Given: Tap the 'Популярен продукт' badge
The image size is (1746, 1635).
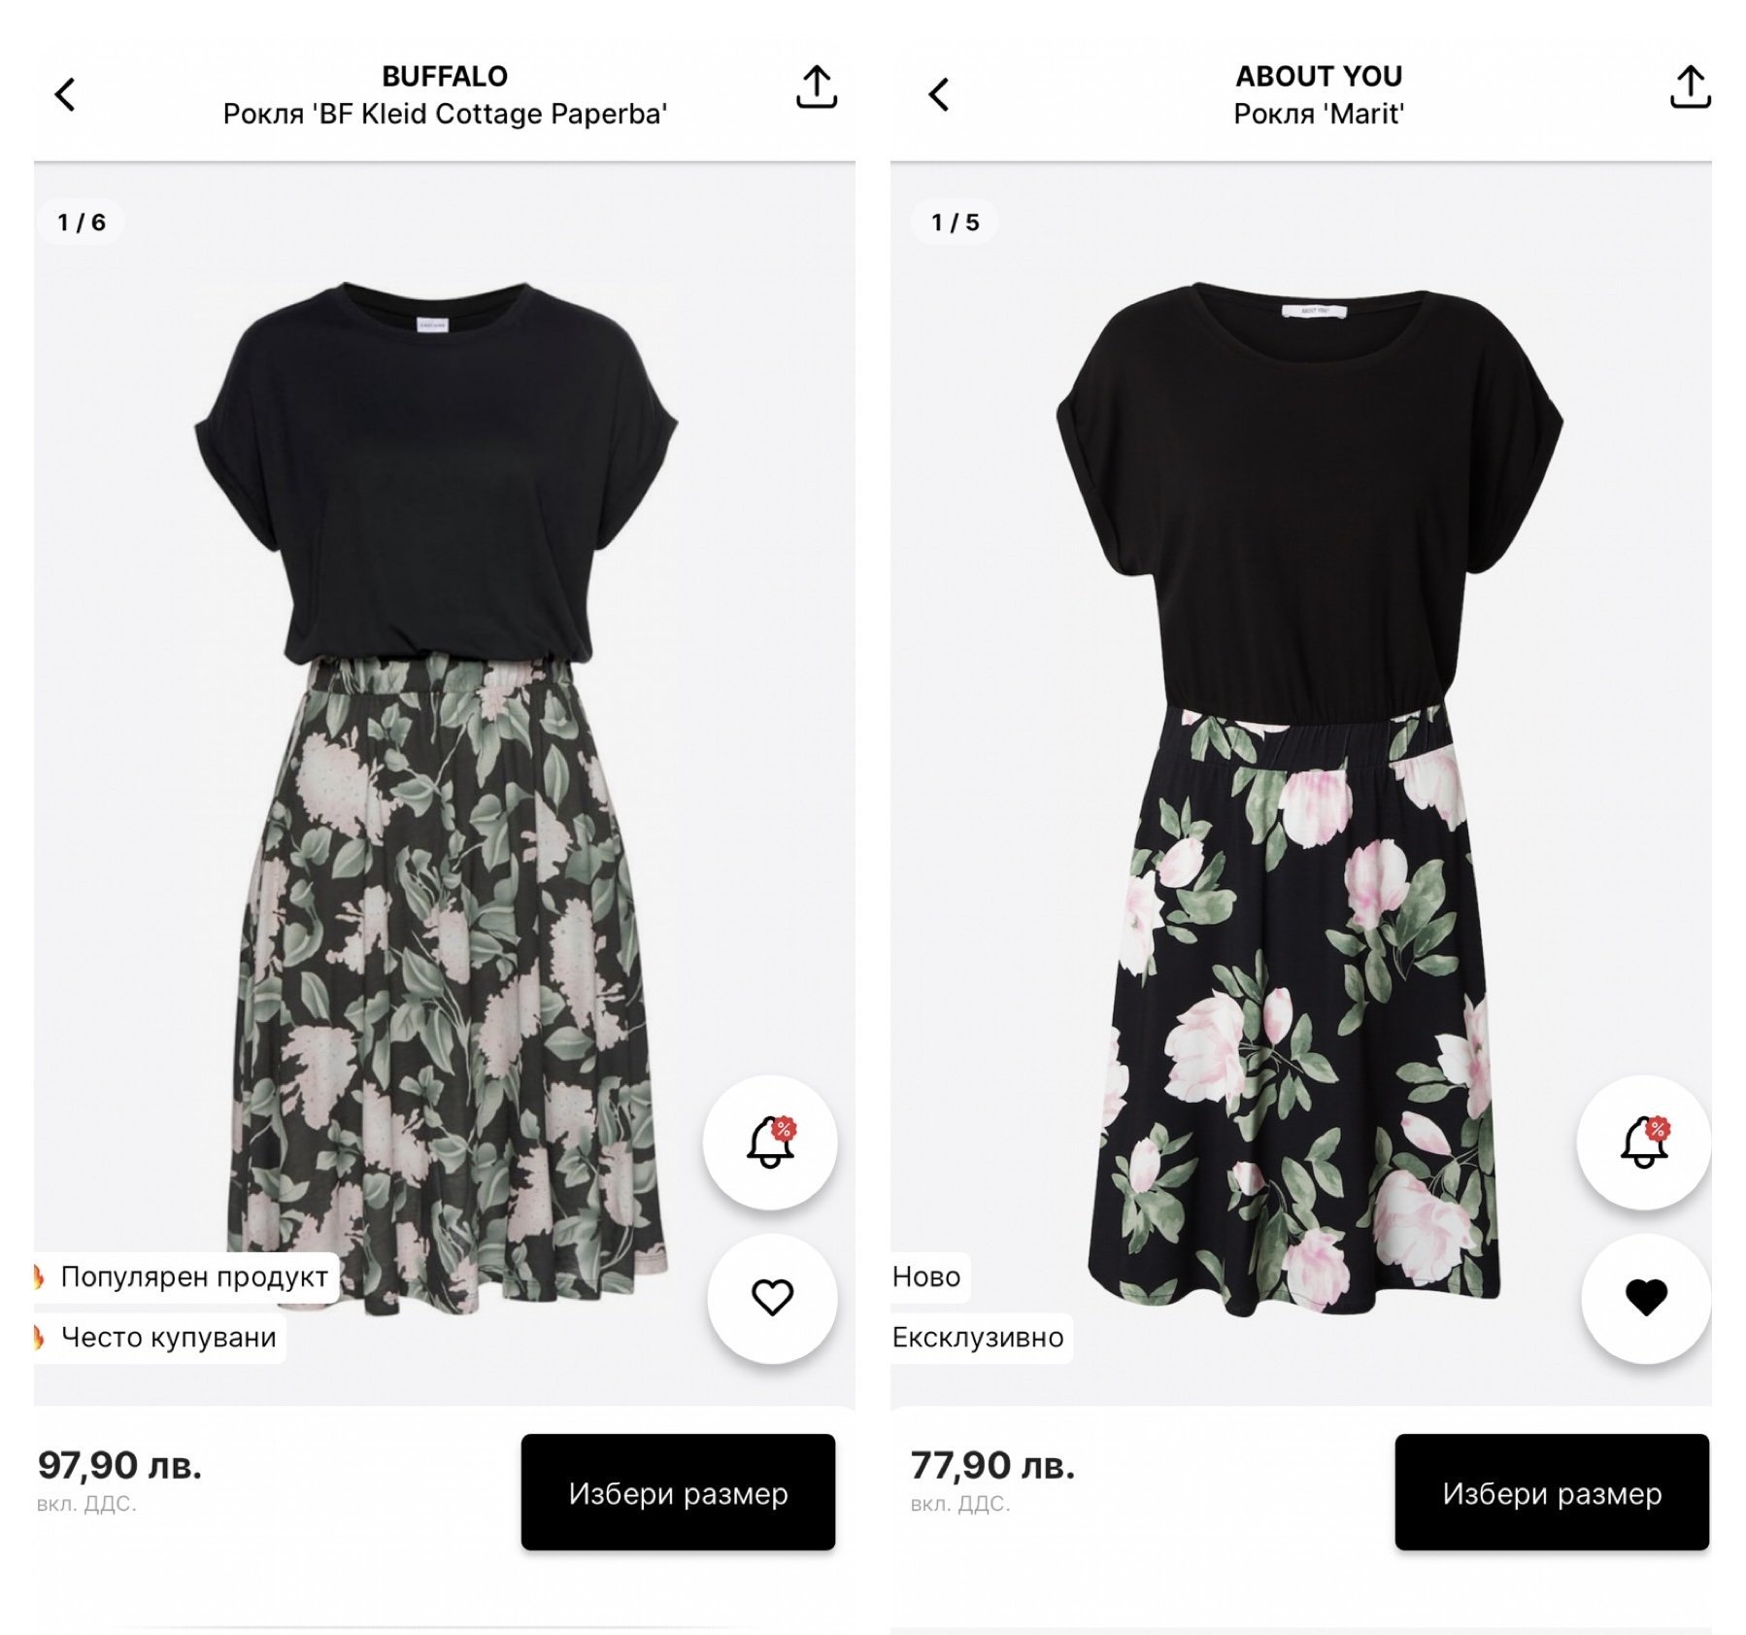Looking at the screenshot, I should click(192, 1277).
